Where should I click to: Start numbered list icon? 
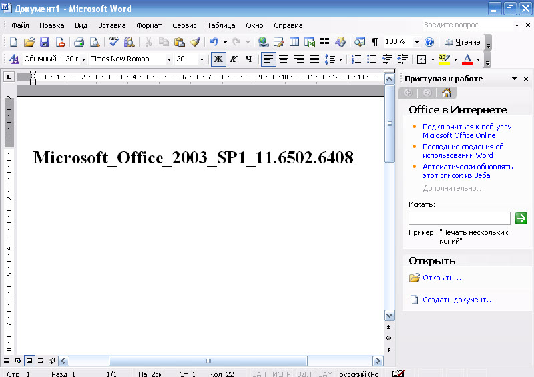356,59
